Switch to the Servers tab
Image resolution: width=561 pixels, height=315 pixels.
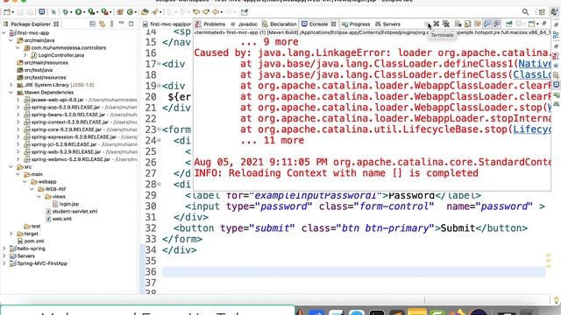(387, 24)
